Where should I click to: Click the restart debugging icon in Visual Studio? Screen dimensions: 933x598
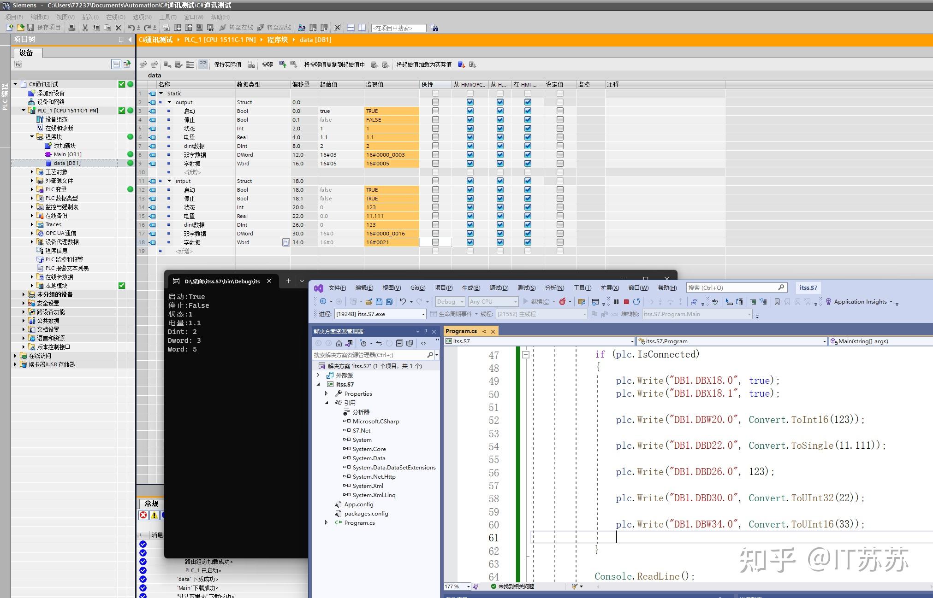tap(636, 302)
